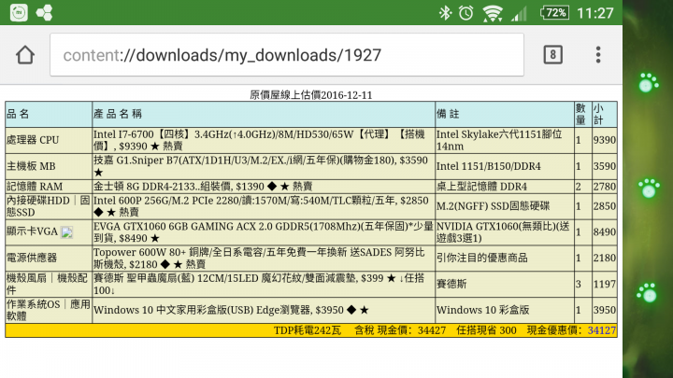Tap the 9390 CPU subtotal

[x=605, y=140]
